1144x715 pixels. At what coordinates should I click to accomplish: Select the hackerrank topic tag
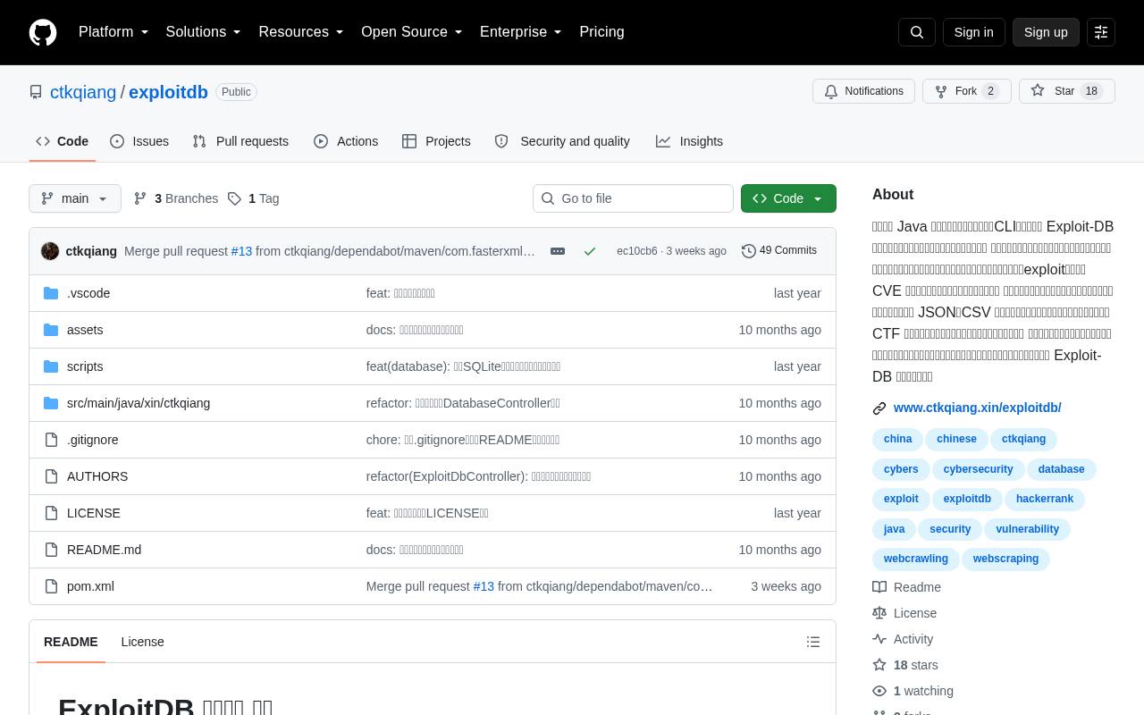(x=1045, y=499)
